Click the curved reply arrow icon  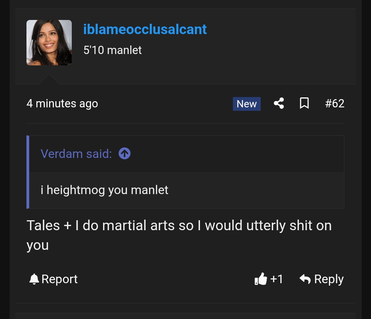click(x=305, y=279)
